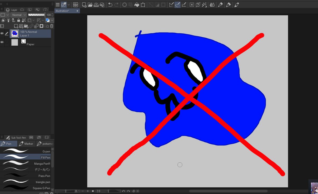Reset canvas rotation icon in status bar

(x=134, y=191)
